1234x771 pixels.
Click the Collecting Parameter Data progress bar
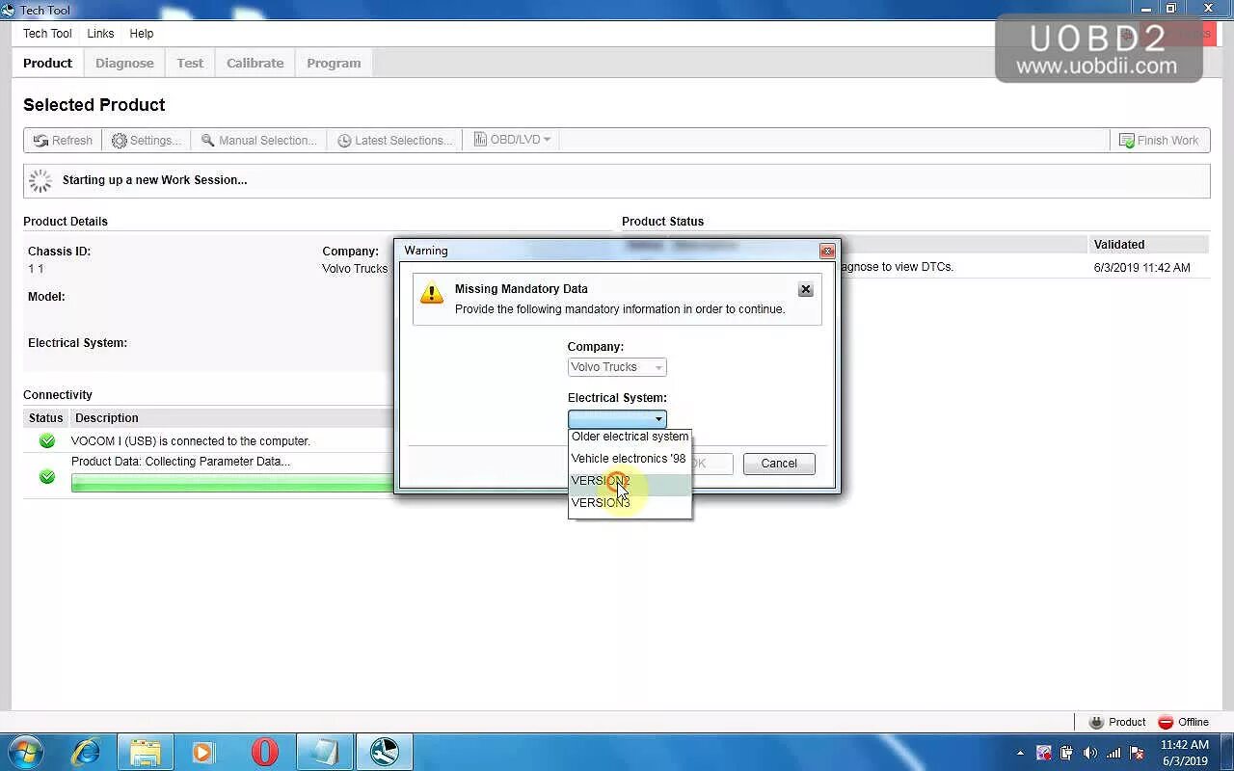(232, 483)
